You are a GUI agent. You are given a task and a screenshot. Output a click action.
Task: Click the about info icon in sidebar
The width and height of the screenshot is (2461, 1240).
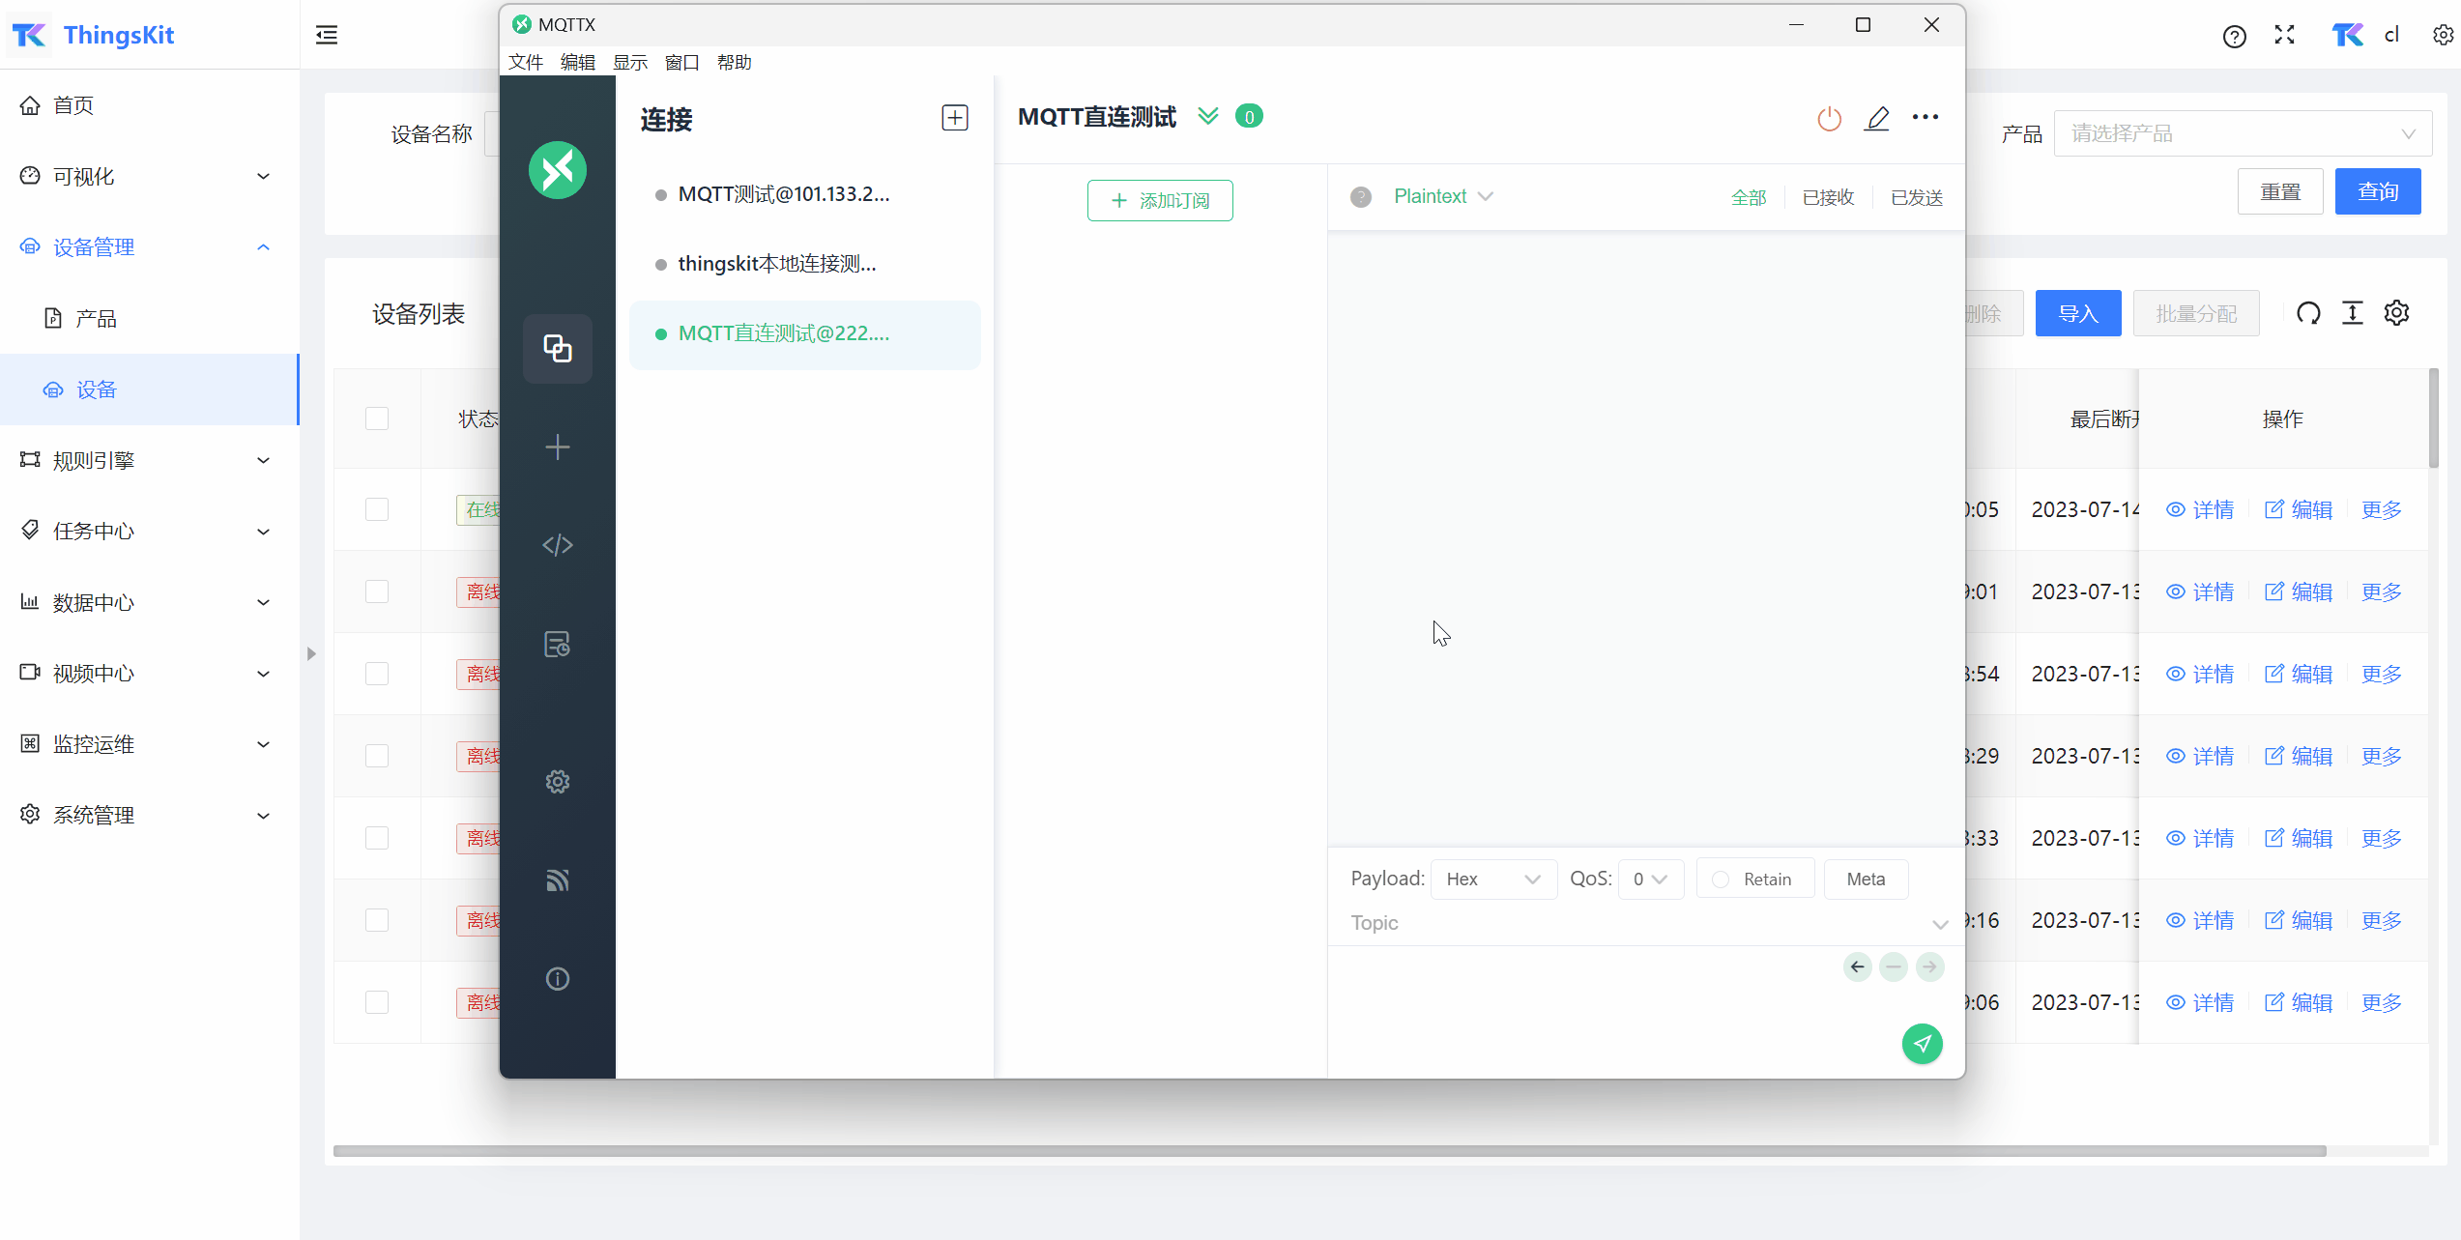point(558,979)
